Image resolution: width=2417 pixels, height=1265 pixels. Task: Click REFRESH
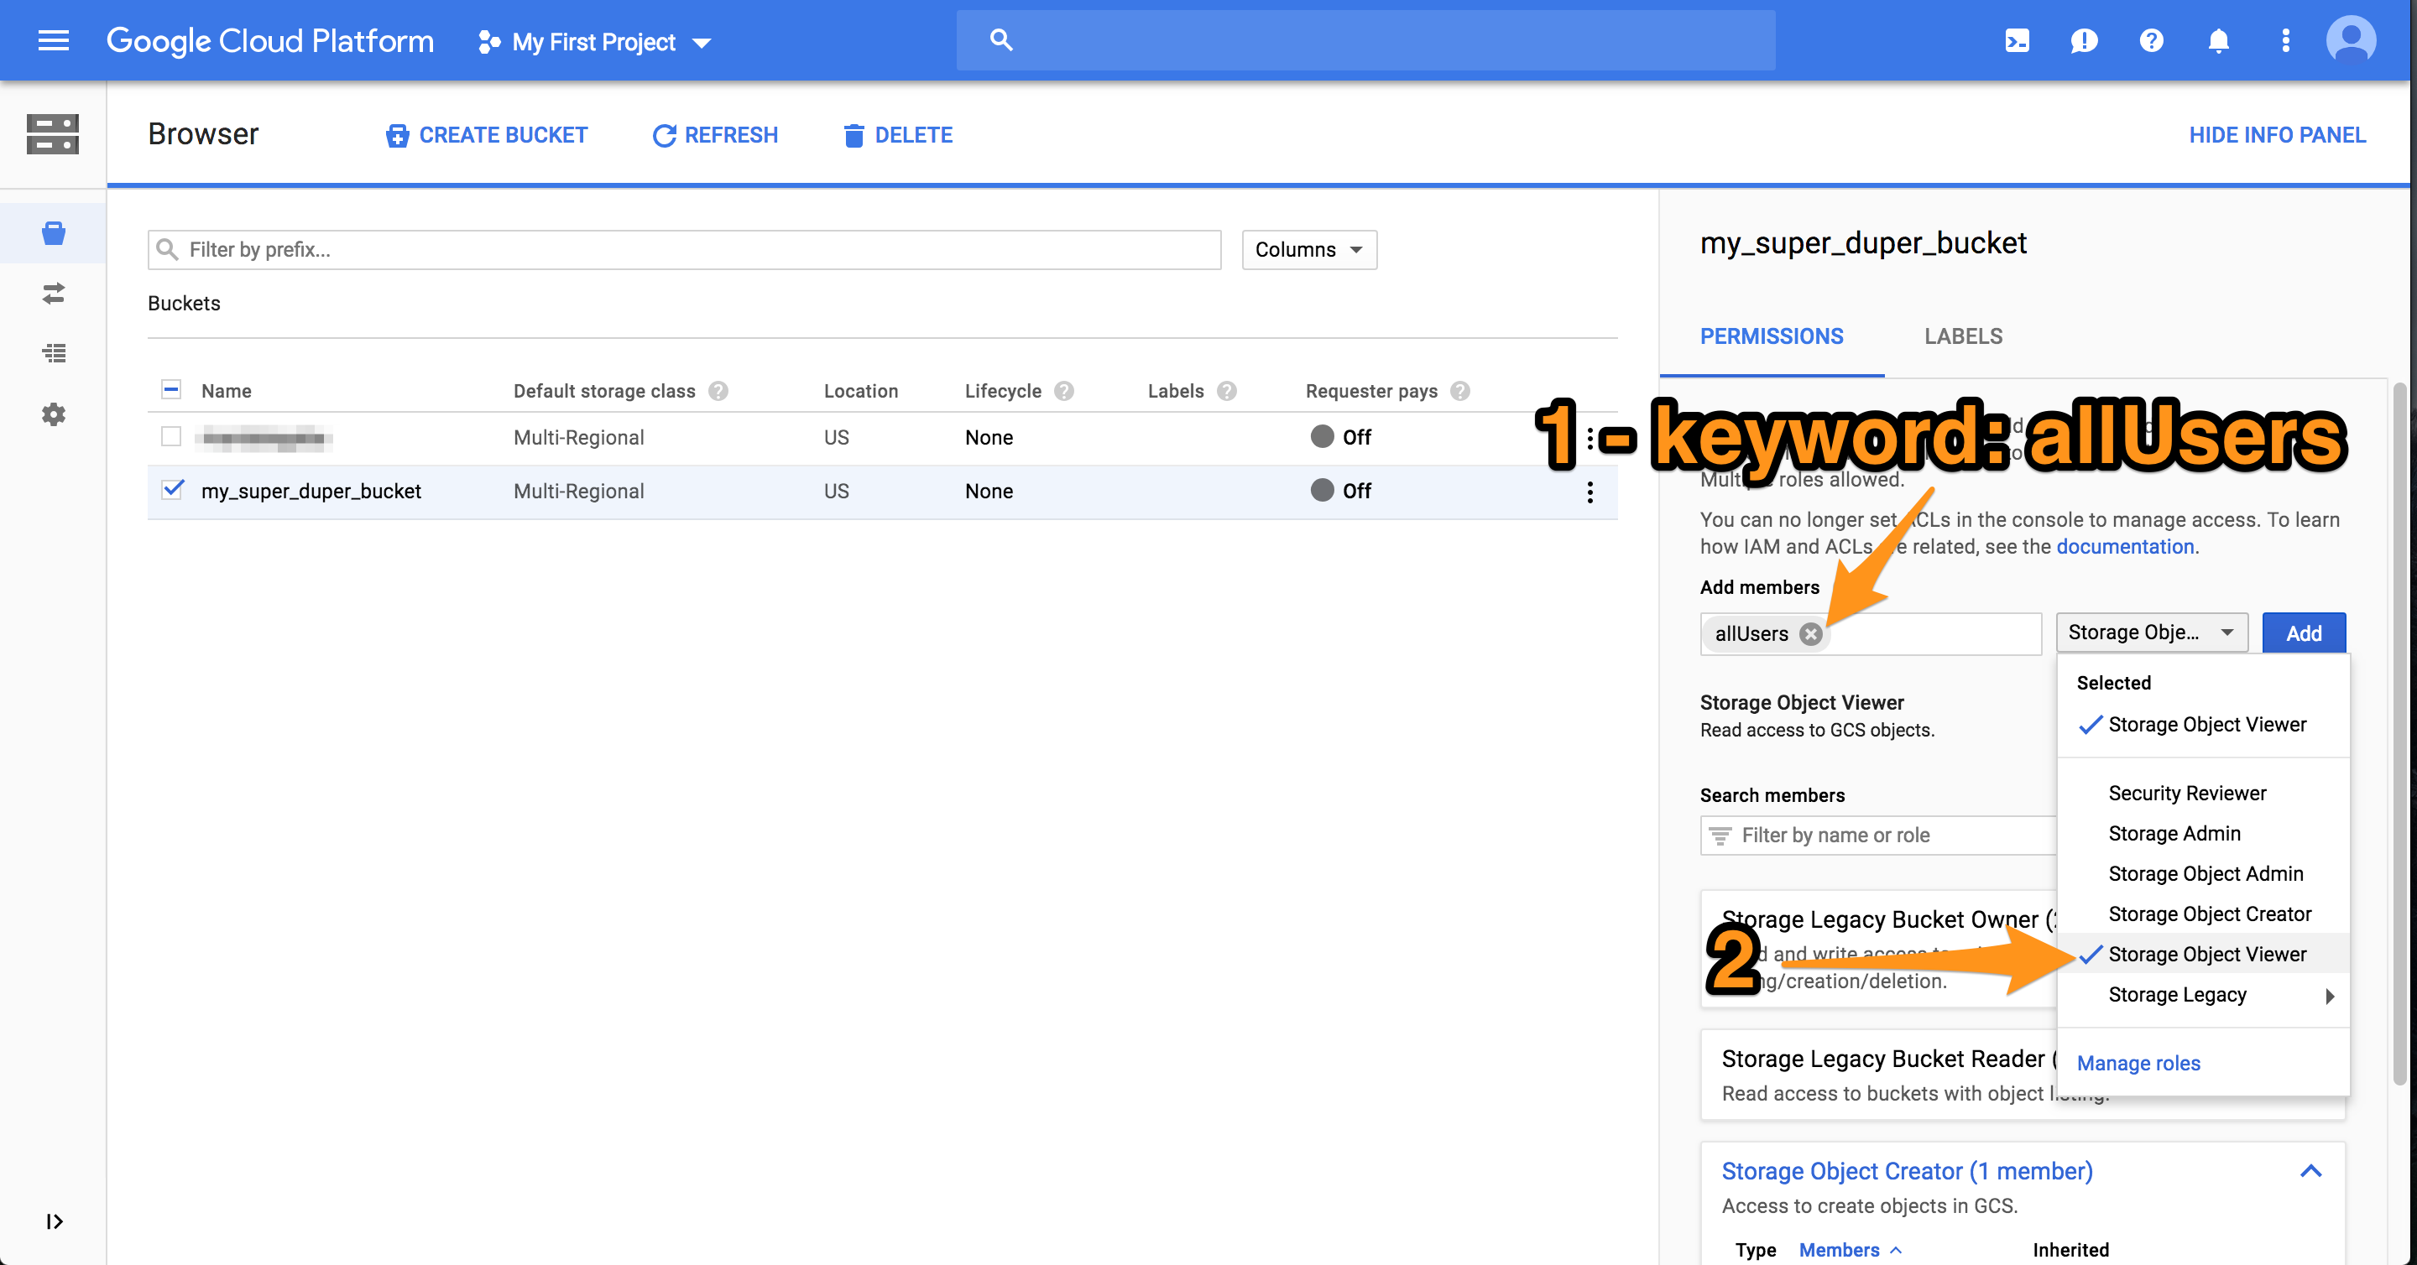tap(715, 135)
